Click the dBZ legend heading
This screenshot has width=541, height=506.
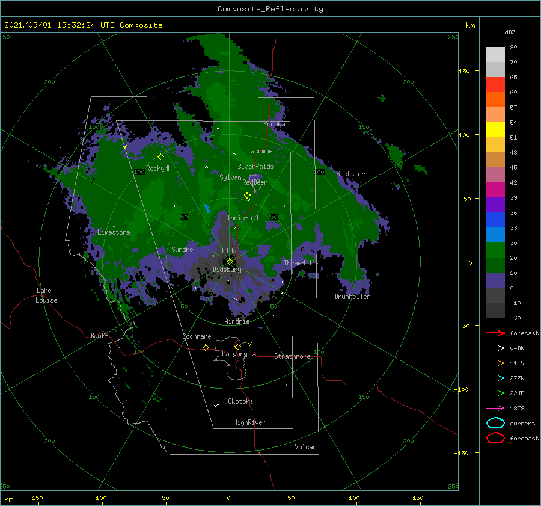pyautogui.click(x=510, y=32)
